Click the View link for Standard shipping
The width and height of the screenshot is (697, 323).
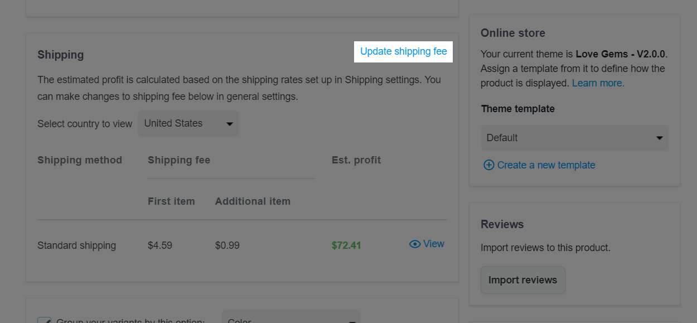433,244
